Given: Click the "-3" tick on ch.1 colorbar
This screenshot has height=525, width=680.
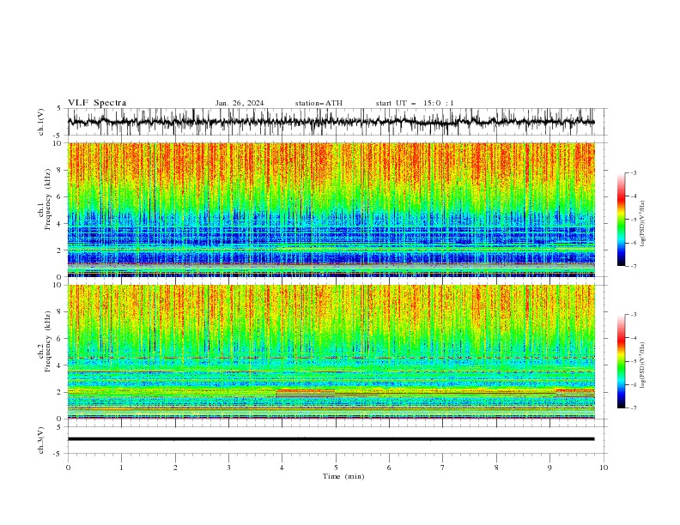Looking at the screenshot, I should (633, 172).
